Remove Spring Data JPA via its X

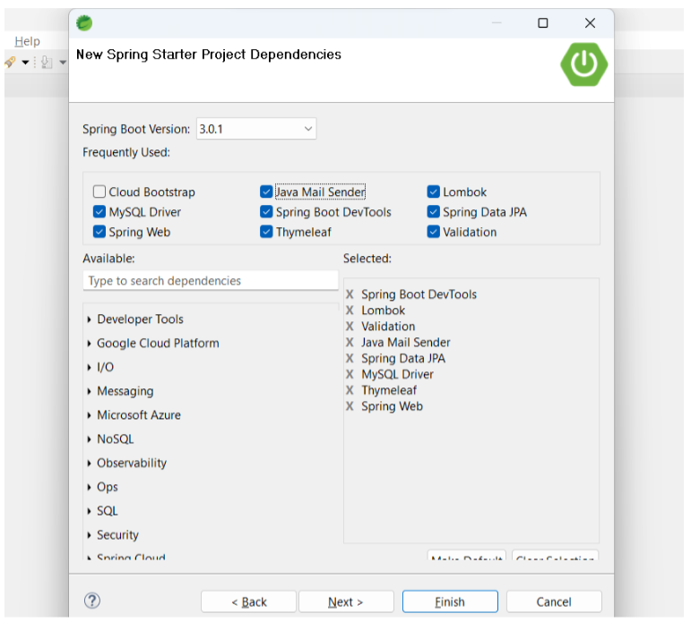(350, 358)
